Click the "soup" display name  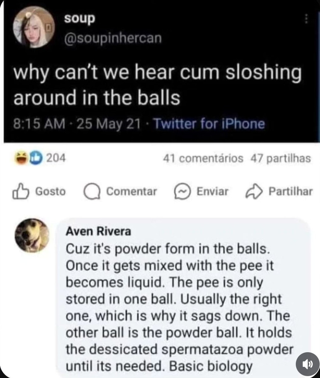coord(79,18)
